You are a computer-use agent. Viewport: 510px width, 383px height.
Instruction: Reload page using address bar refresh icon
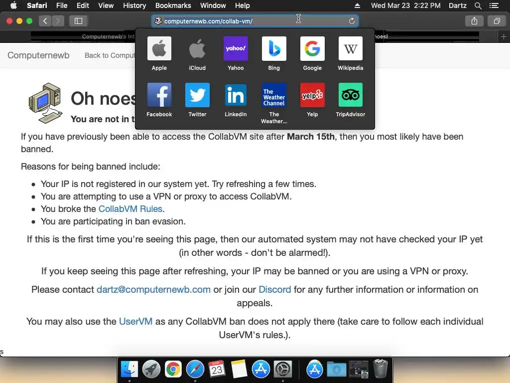pos(352,21)
